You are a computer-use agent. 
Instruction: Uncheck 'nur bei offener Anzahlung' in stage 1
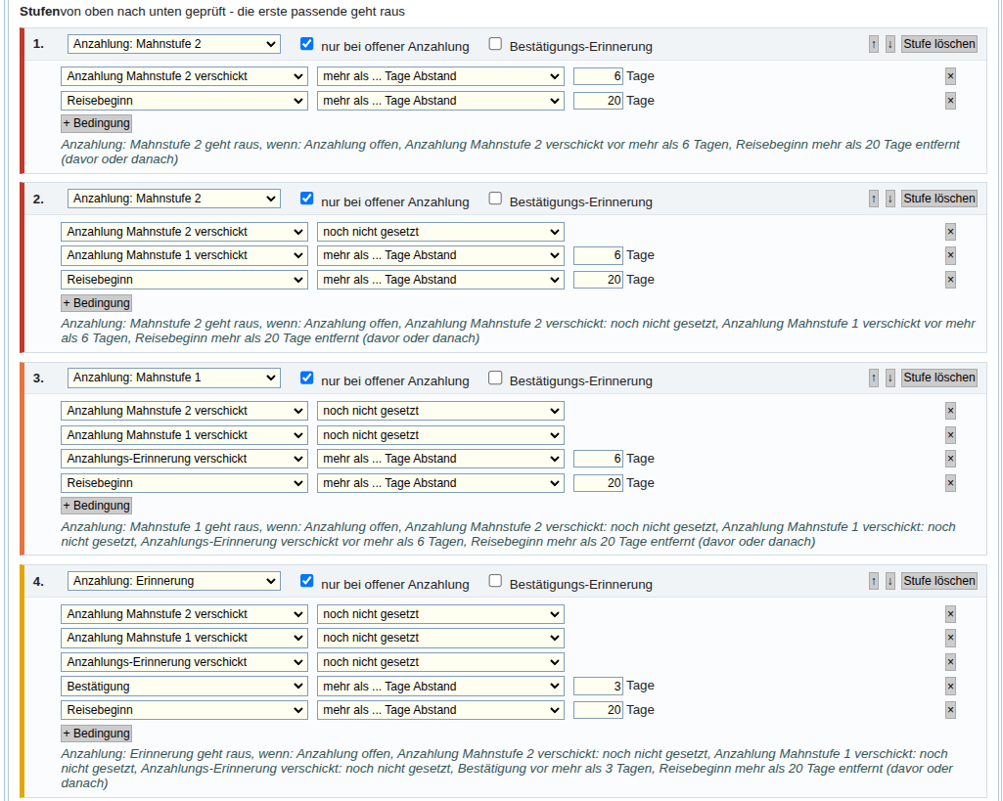[307, 43]
